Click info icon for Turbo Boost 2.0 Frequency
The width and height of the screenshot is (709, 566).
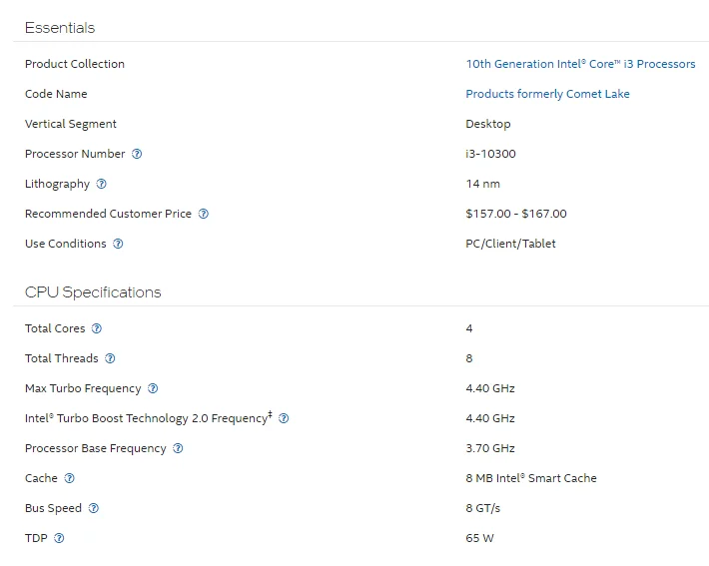[284, 418]
